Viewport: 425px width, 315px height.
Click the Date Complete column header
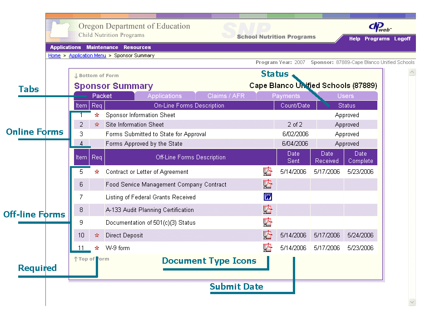tap(361, 157)
